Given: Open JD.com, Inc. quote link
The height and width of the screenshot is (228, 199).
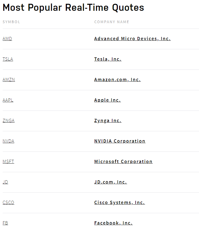Looking at the screenshot, I should [x=110, y=182].
